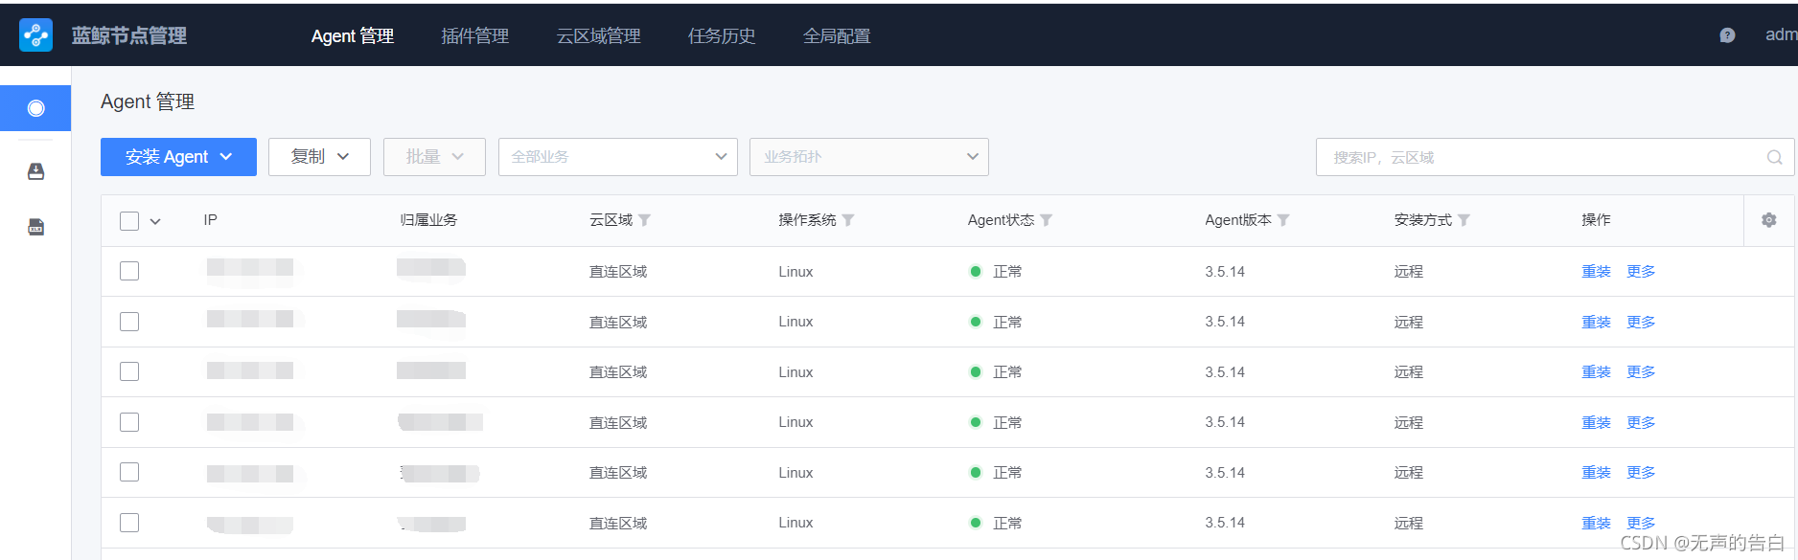
Task: Click sixth row Linux cell
Action: coord(795,523)
